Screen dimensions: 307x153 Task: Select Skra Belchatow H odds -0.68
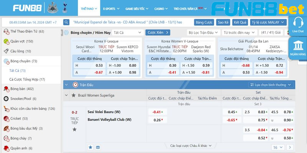coord(236,65)
